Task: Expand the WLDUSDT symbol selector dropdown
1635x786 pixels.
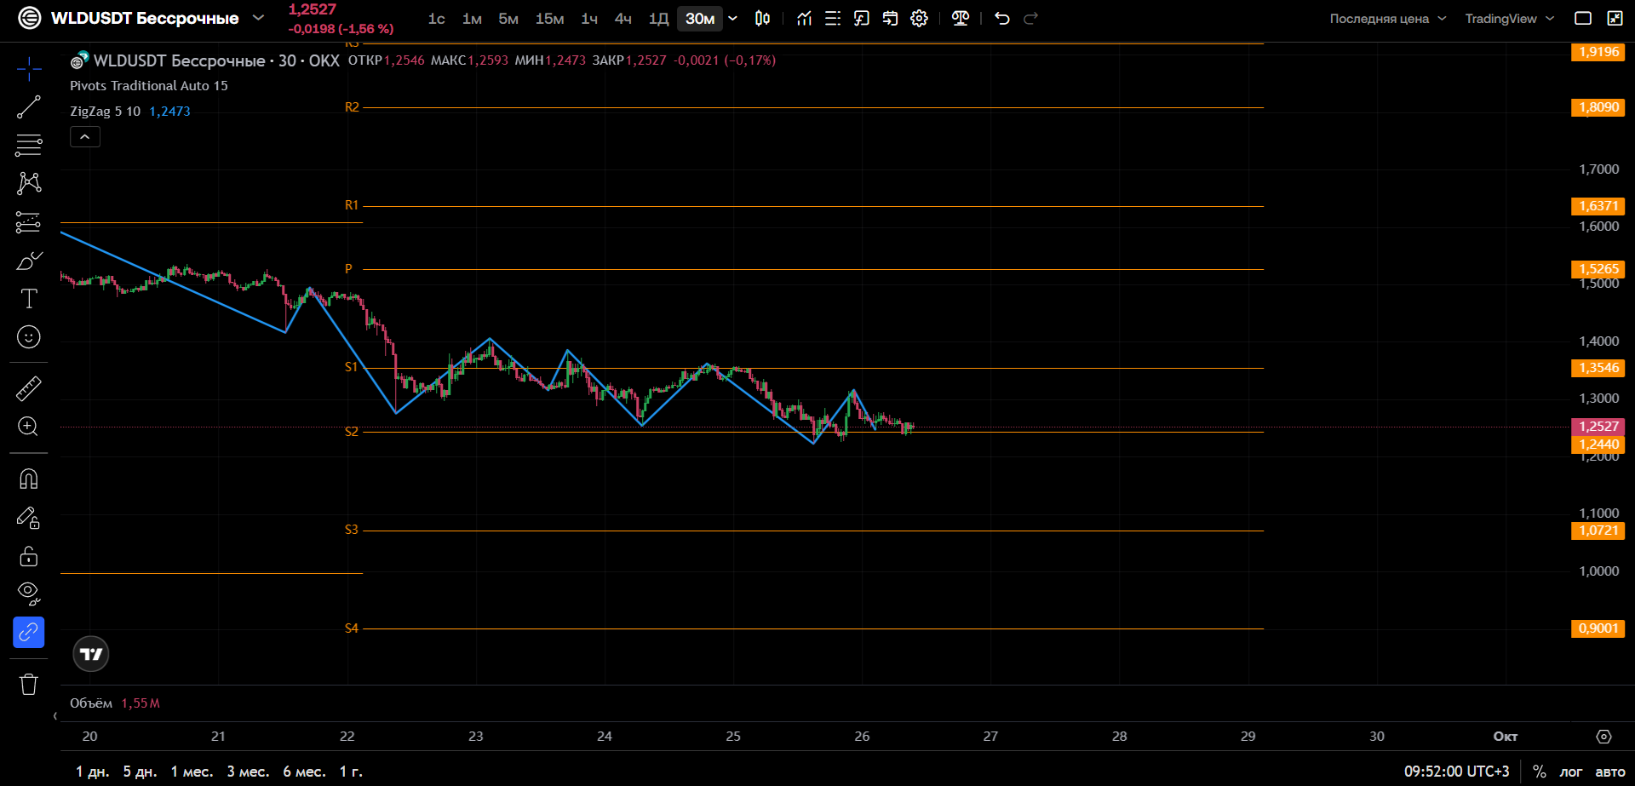Action: (259, 18)
